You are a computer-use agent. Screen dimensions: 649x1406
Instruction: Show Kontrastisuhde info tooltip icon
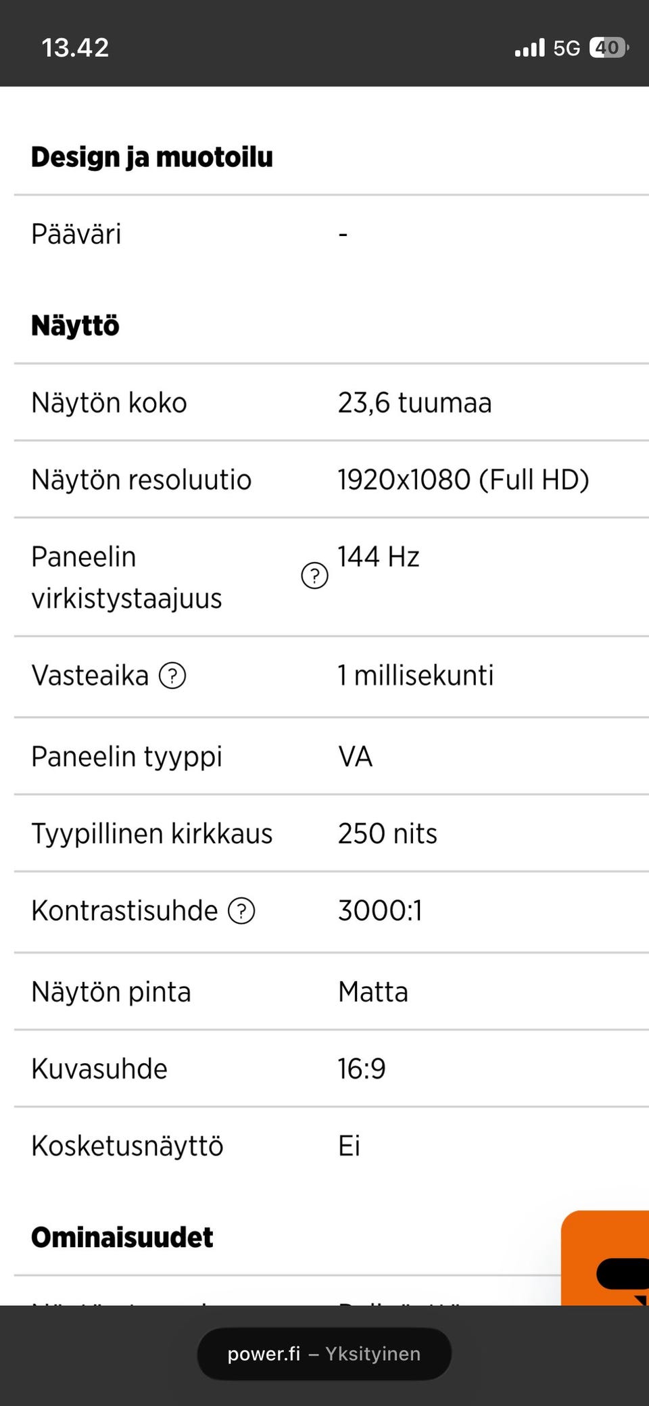click(241, 911)
